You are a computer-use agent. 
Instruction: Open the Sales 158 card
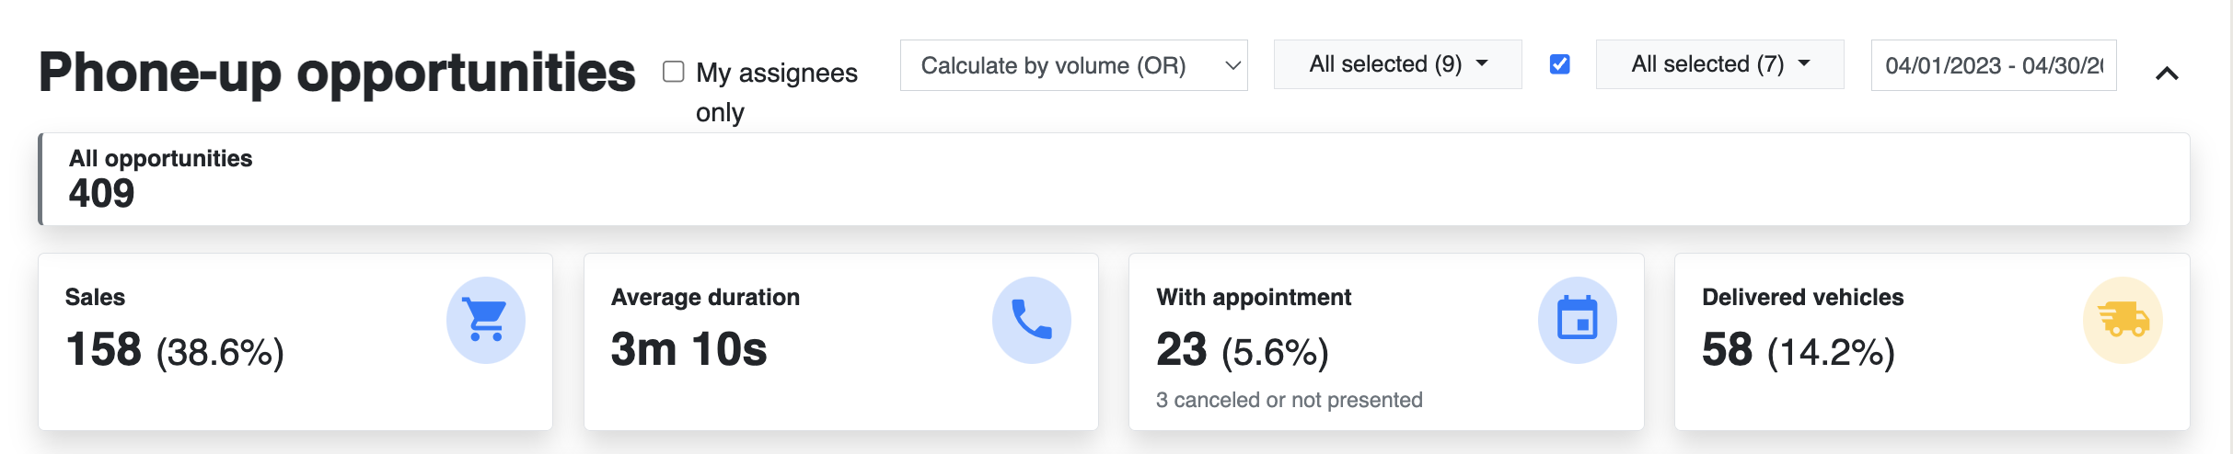pyautogui.click(x=295, y=342)
